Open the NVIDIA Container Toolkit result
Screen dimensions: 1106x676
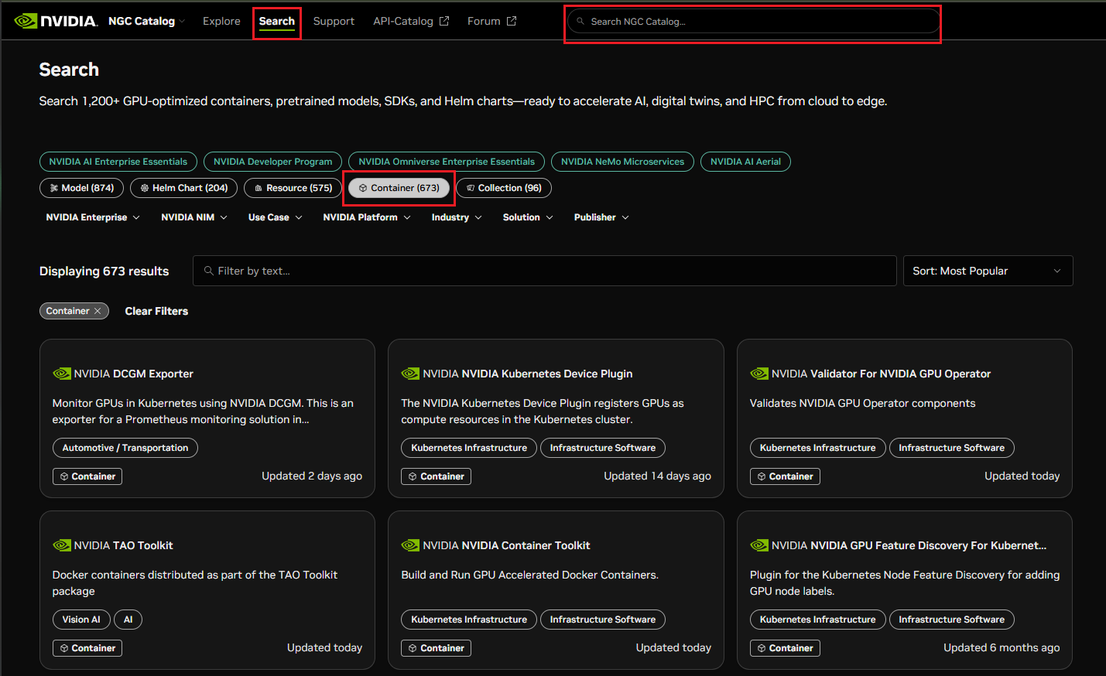pos(526,545)
